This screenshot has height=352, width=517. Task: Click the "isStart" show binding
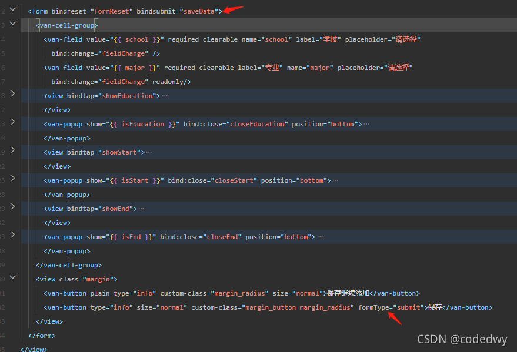point(135,180)
